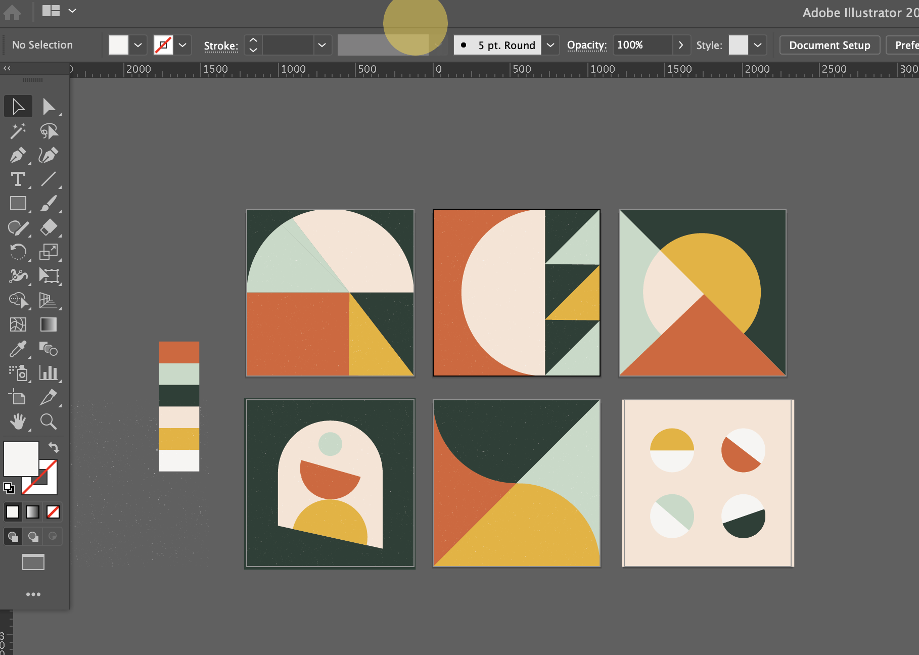
Task: Select the Selection tool
Action: tap(18, 106)
